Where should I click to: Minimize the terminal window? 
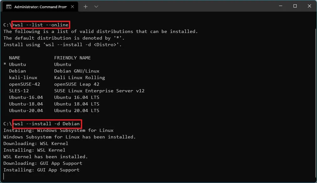click(x=280, y=6)
